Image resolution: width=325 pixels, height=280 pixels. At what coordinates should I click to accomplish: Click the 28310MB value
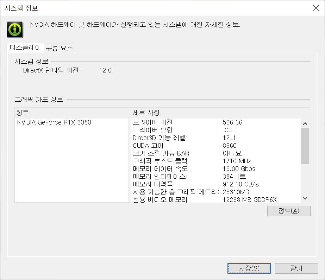(236, 192)
